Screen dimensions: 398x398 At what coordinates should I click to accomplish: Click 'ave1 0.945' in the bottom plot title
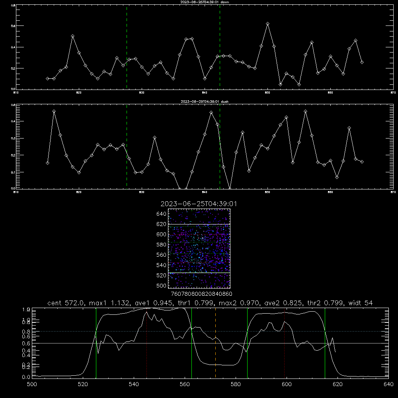pyautogui.click(x=154, y=303)
